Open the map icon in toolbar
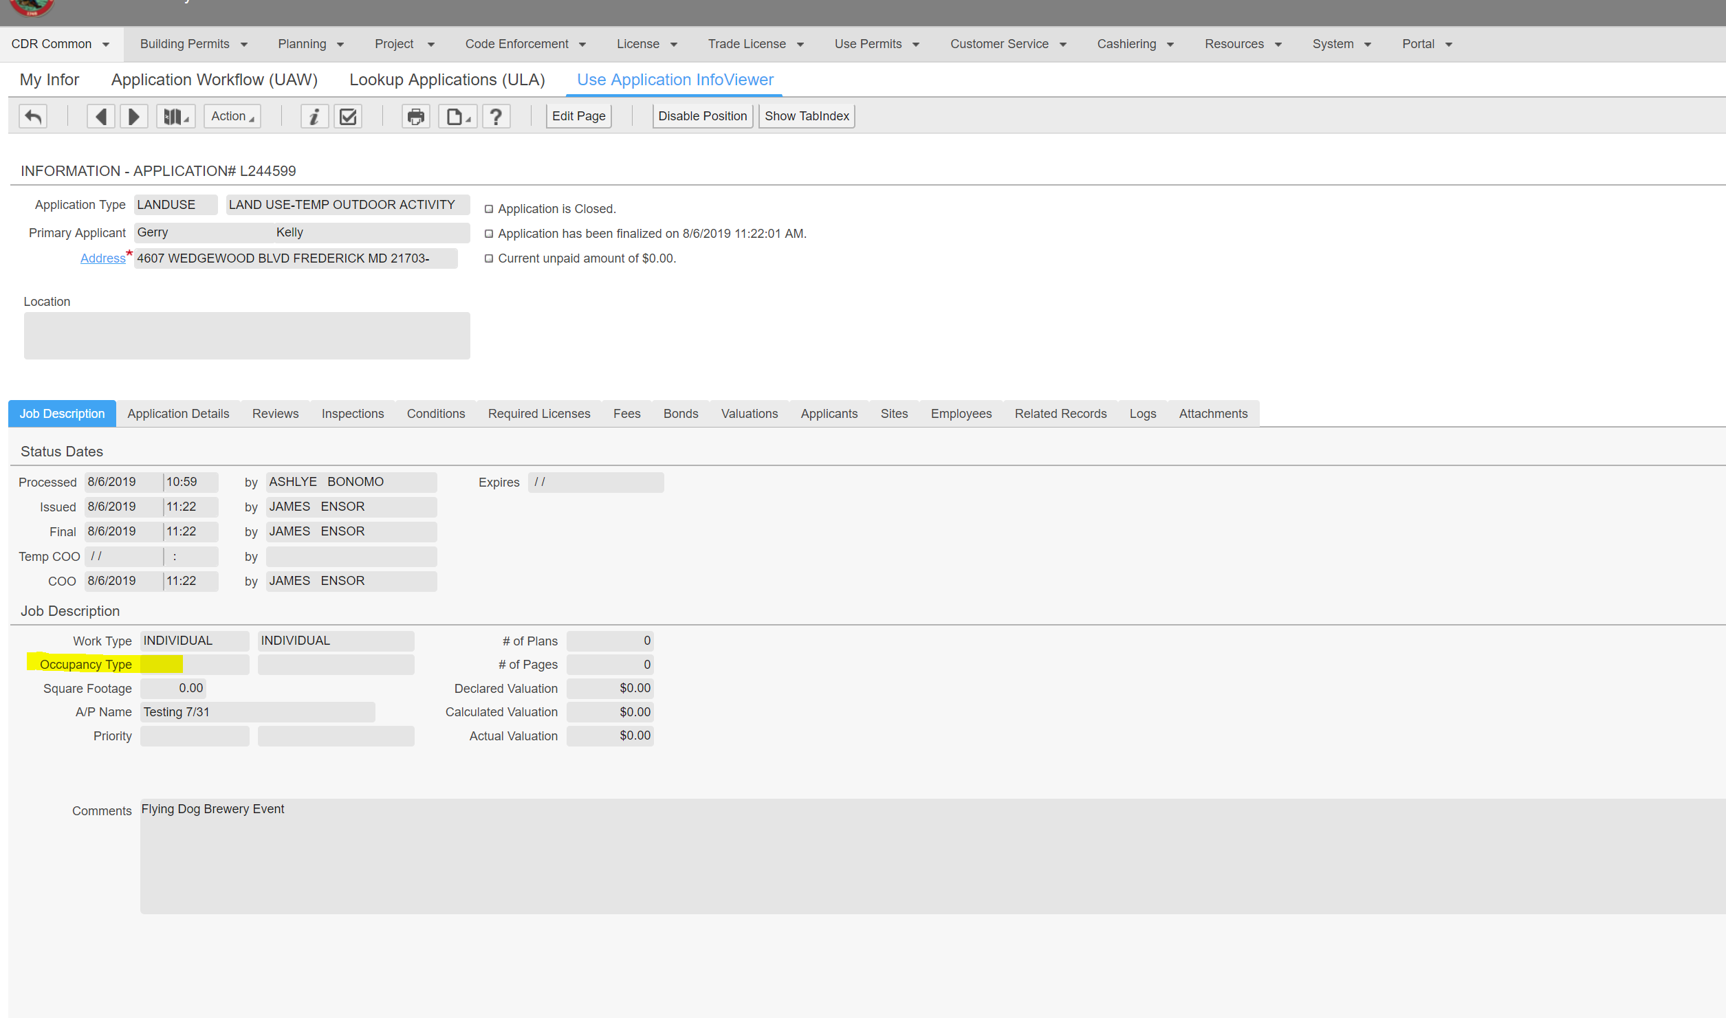 coord(175,116)
